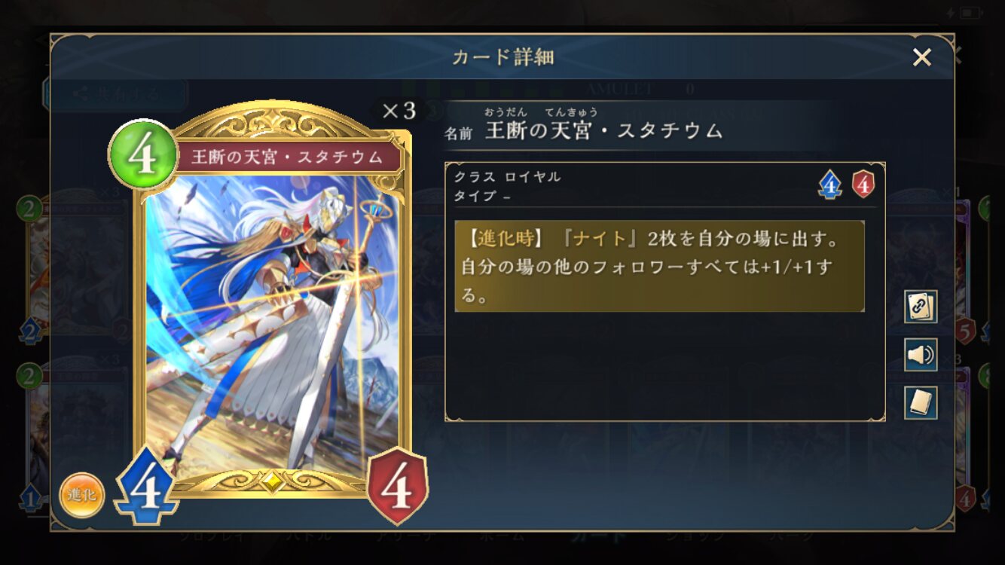Select the クラス ロイヤル class label
1005x565 pixels.
click(507, 177)
